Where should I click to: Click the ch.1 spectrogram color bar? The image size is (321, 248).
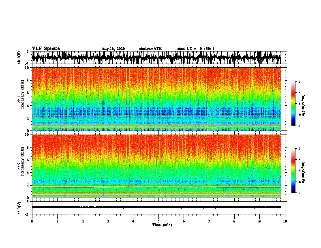pyautogui.click(x=293, y=104)
